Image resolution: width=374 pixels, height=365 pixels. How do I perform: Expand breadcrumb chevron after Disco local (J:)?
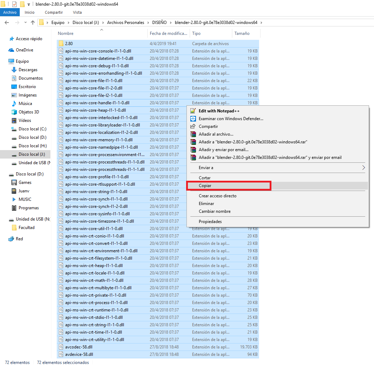point(103,23)
